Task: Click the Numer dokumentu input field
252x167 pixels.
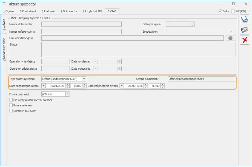Action: point(81,24)
